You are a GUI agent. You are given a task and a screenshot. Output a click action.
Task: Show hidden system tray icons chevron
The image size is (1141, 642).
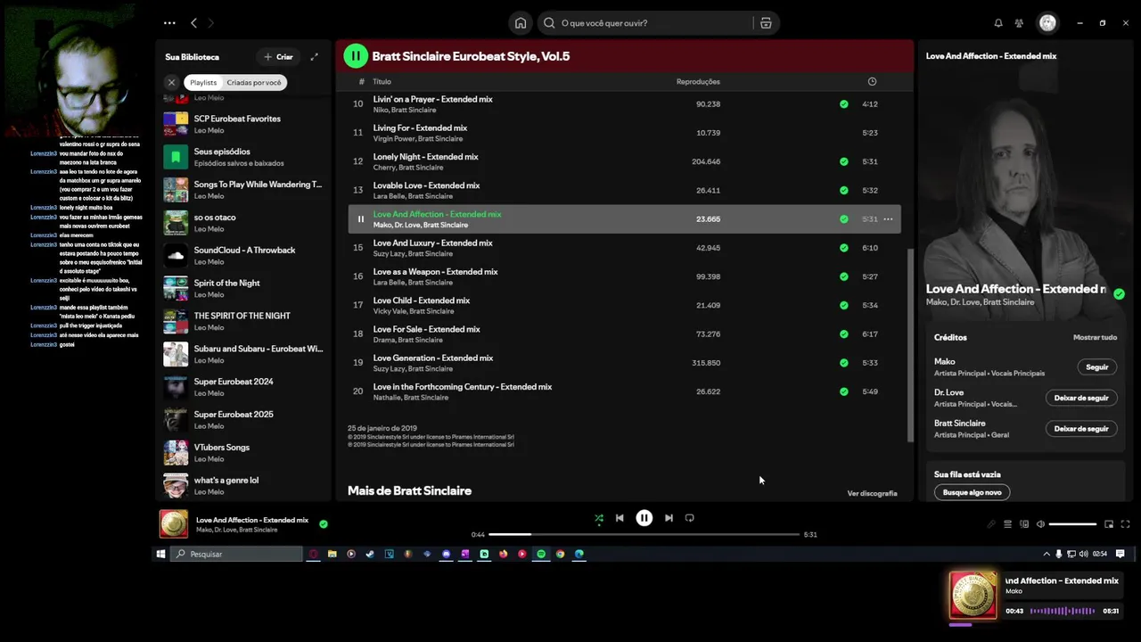pos(1047,554)
